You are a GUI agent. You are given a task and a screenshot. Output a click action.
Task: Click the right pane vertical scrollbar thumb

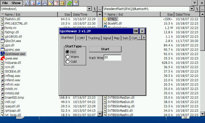click(202, 33)
